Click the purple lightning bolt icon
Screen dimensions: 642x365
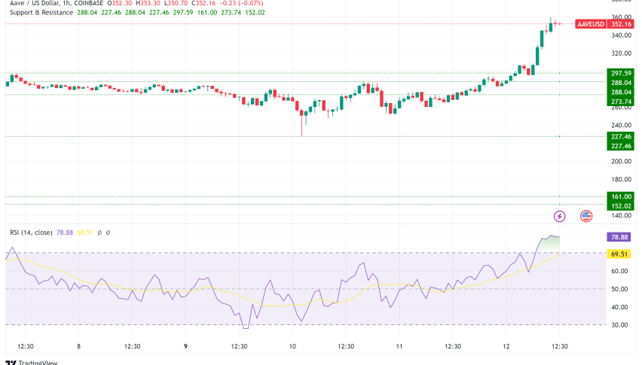559,216
